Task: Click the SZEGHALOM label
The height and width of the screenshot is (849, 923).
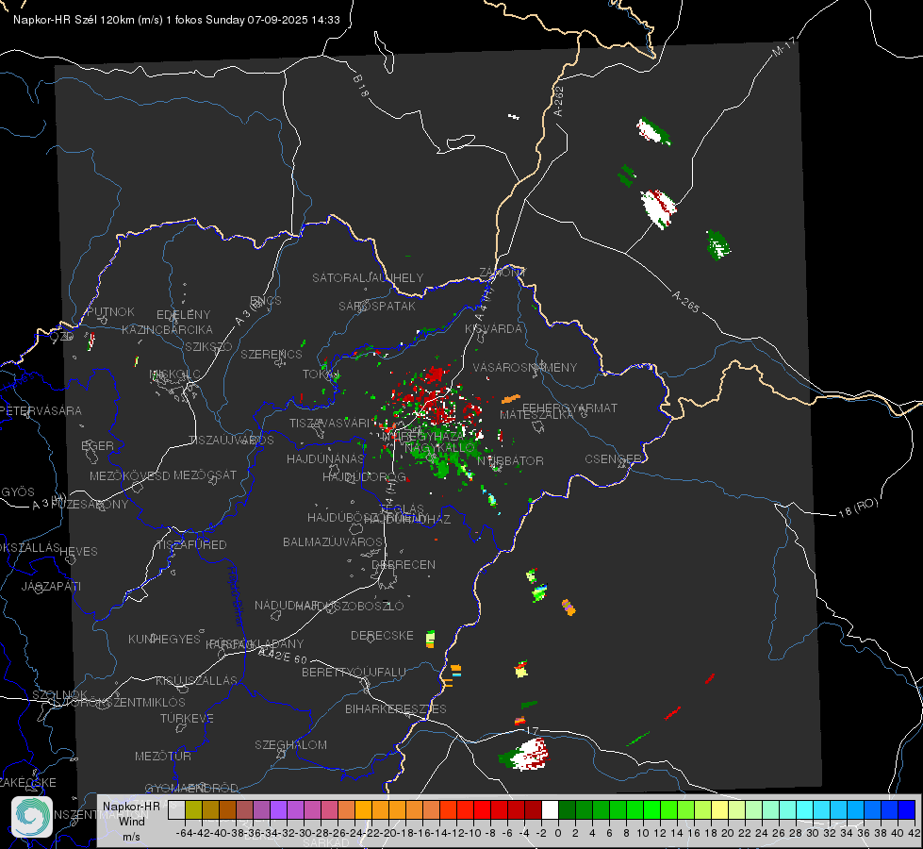Action: tap(290, 744)
